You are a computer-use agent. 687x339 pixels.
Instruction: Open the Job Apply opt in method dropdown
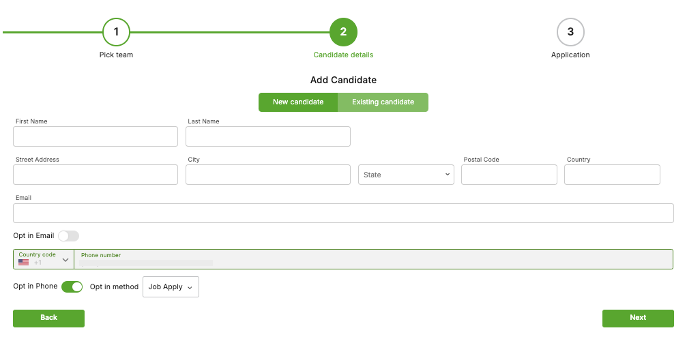(x=171, y=287)
